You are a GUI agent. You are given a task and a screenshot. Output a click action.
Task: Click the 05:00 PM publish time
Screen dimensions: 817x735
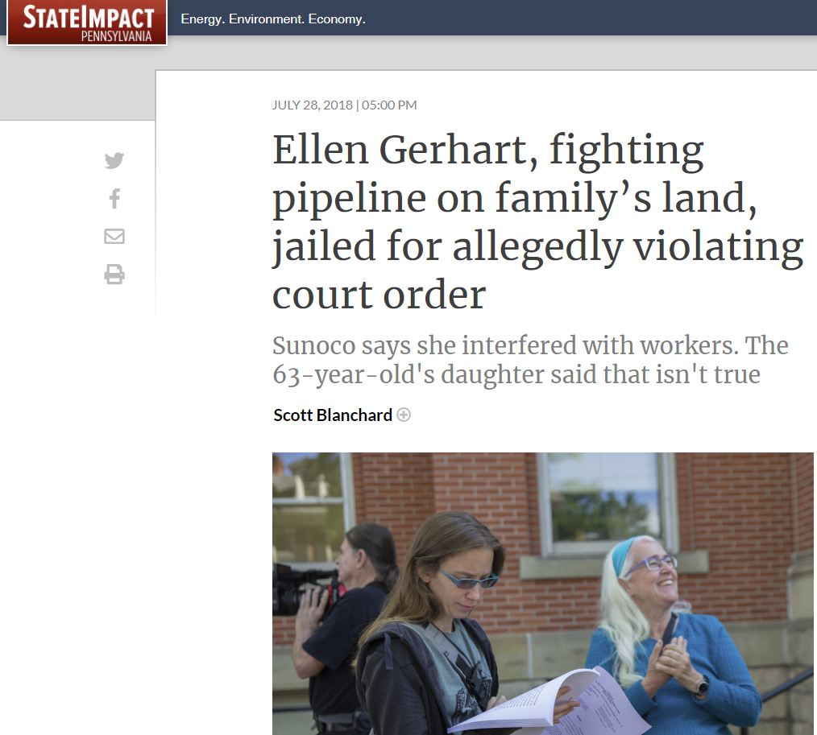pyautogui.click(x=390, y=105)
